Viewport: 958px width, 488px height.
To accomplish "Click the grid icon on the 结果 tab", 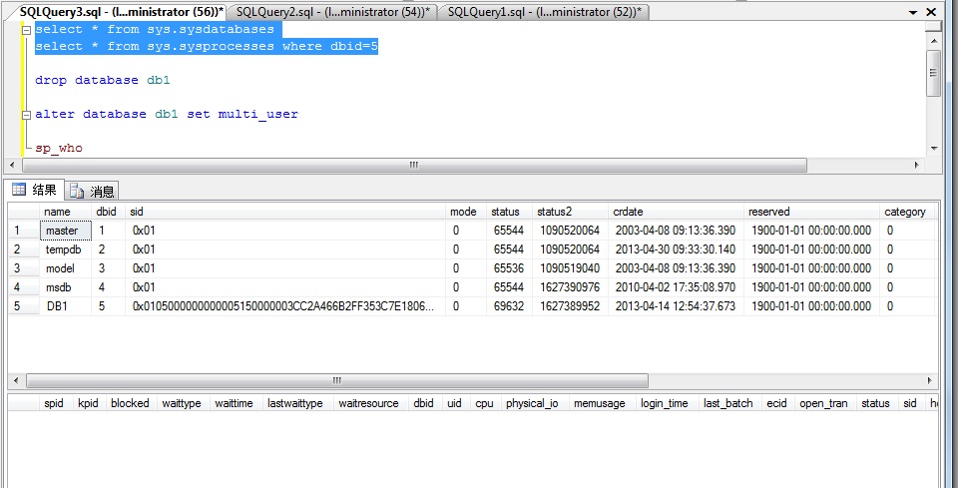I will point(18,190).
